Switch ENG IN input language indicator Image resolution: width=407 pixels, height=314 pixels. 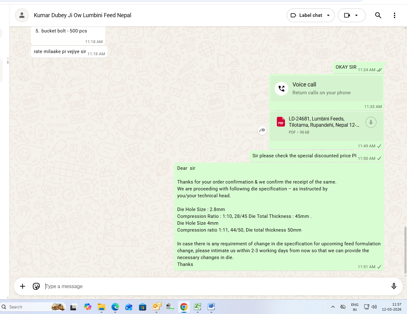pyautogui.click(x=355, y=307)
